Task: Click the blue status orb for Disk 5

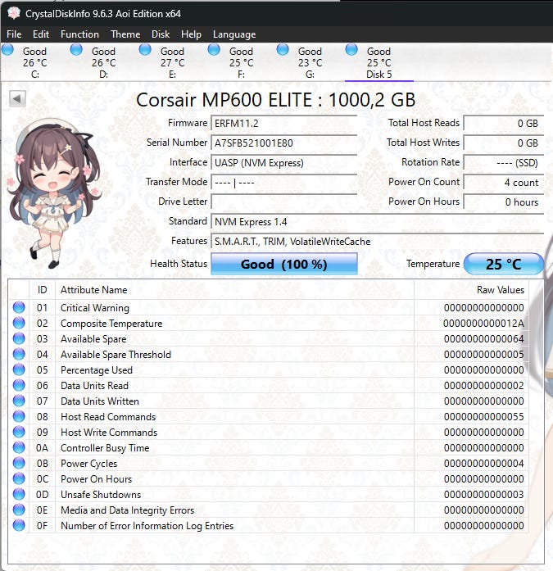Action: point(351,49)
